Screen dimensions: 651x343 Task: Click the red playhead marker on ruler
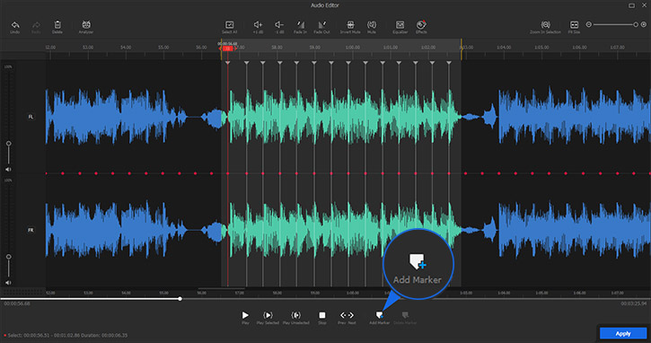(x=227, y=48)
